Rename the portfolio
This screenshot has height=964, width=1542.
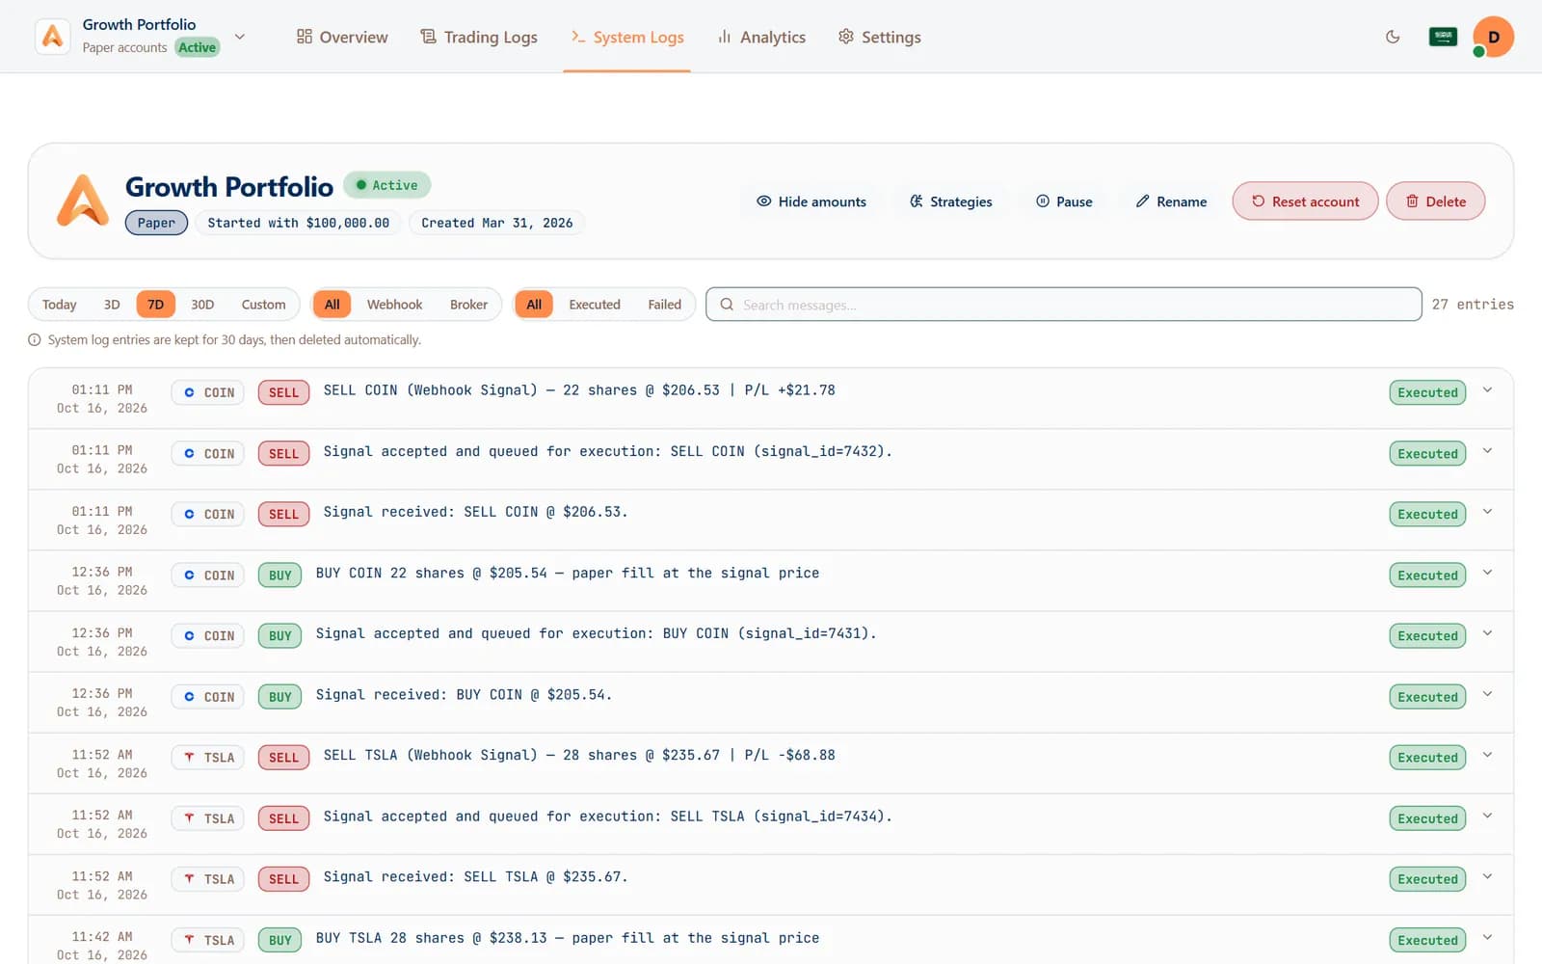pyautogui.click(x=1171, y=201)
